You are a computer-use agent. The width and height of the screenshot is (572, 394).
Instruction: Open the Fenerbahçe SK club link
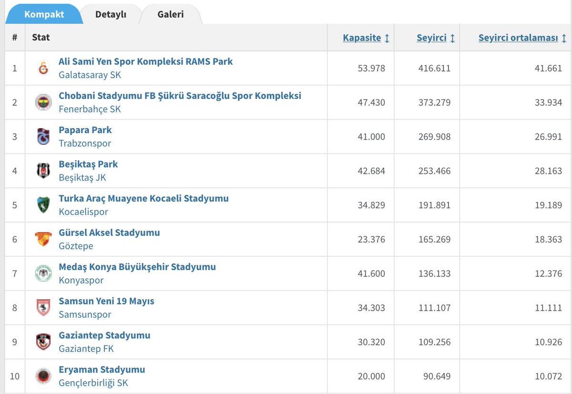pyautogui.click(x=90, y=109)
